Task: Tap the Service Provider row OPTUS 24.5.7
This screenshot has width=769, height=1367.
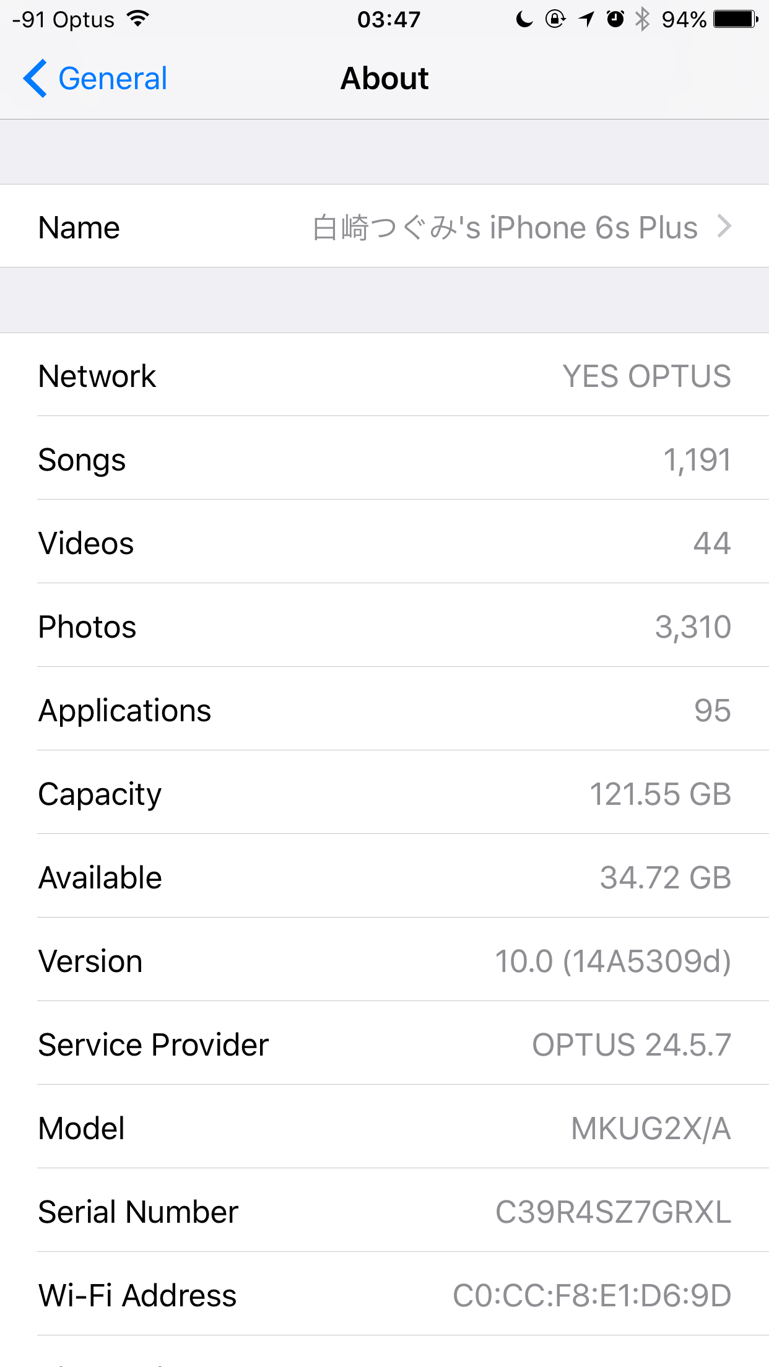Action: (384, 1044)
